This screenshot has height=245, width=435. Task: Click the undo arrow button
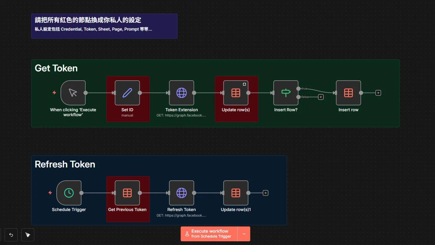(11, 235)
